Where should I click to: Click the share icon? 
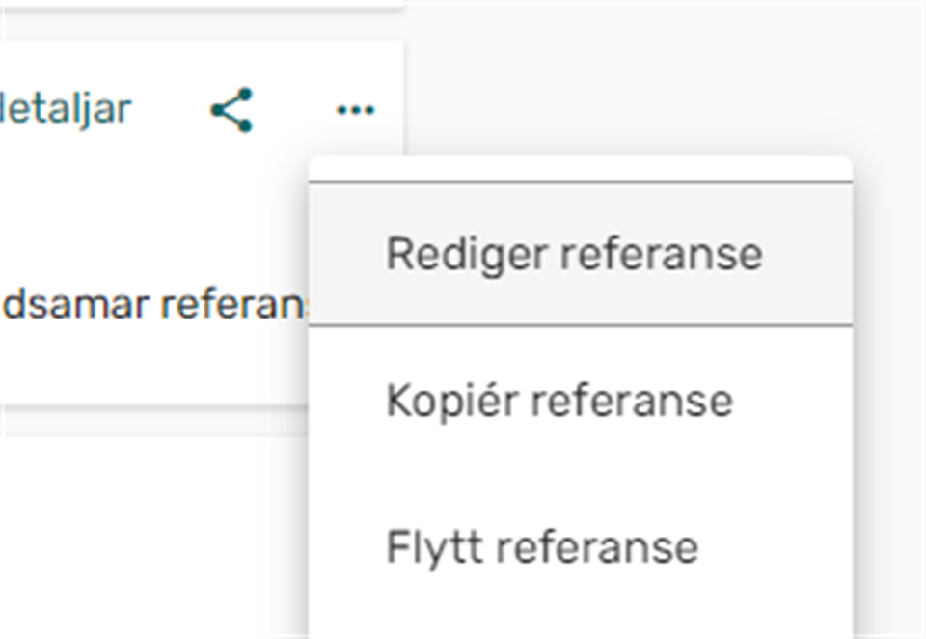(x=231, y=110)
